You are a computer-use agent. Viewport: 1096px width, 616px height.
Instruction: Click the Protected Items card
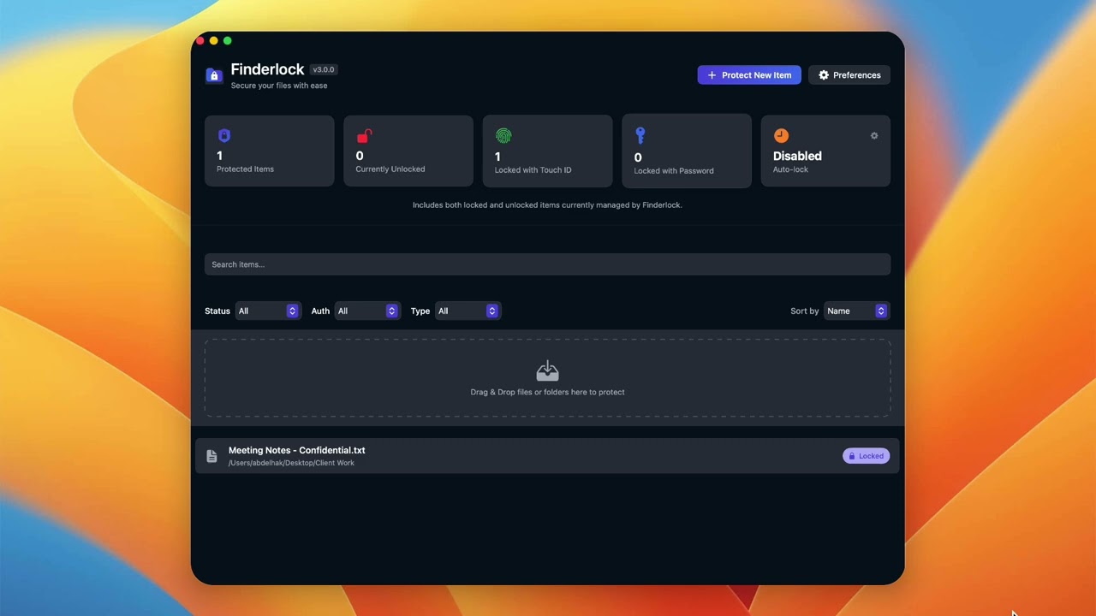click(x=270, y=151)
